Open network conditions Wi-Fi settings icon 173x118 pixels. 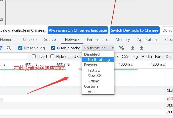click(x=121, y=48)
